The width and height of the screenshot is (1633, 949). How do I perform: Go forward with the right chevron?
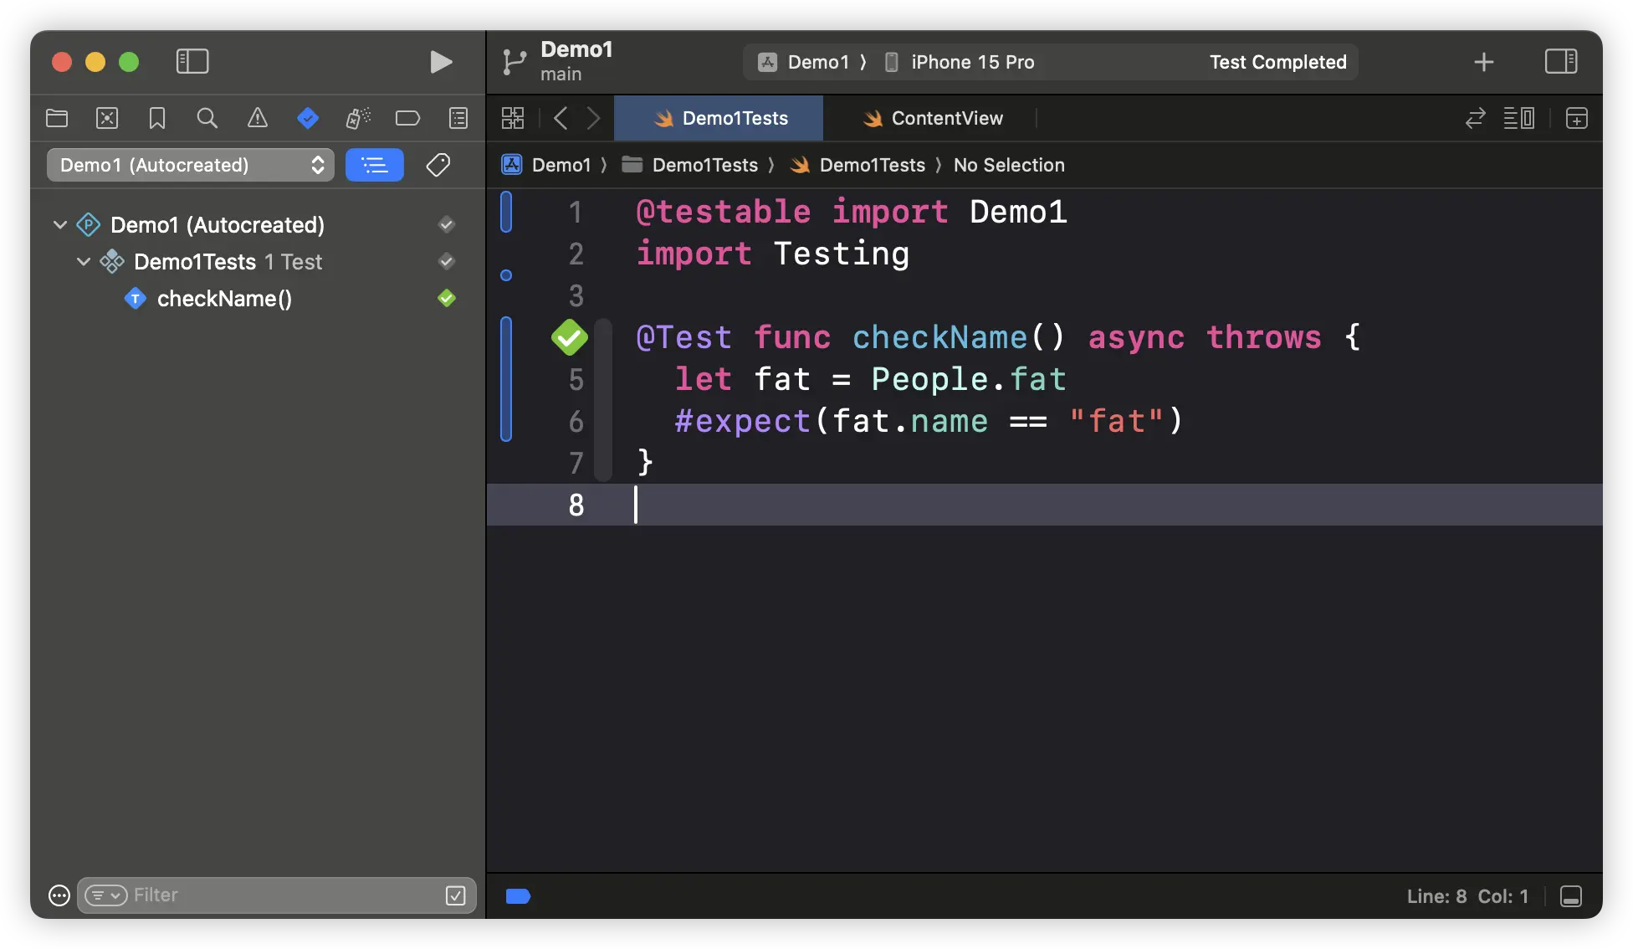click(x=593, y=118)
